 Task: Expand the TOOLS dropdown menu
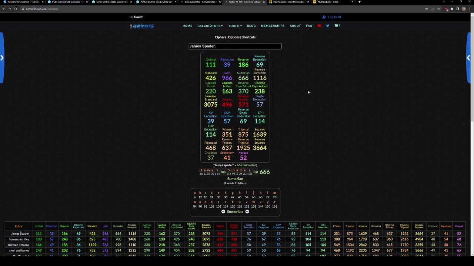(x=235, y=26)
